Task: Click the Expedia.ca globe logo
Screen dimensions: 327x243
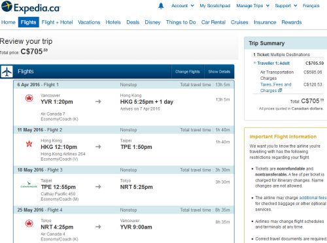Action: [7, 7]
